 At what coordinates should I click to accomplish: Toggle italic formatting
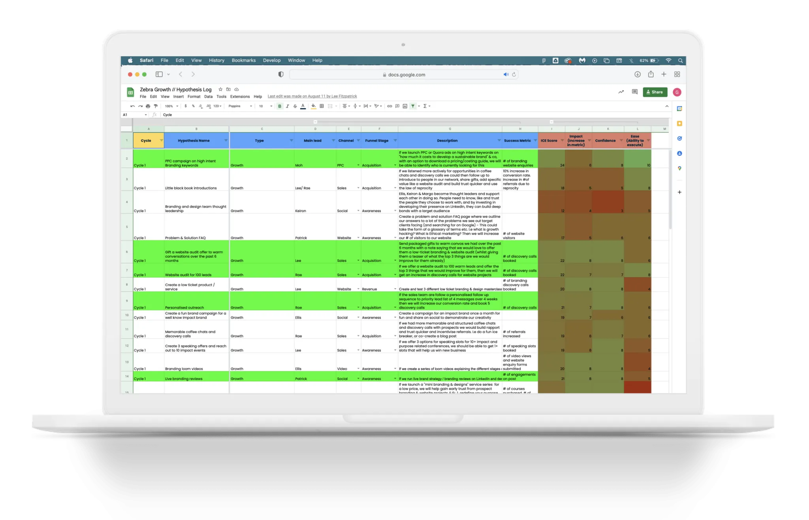[287, 106]
